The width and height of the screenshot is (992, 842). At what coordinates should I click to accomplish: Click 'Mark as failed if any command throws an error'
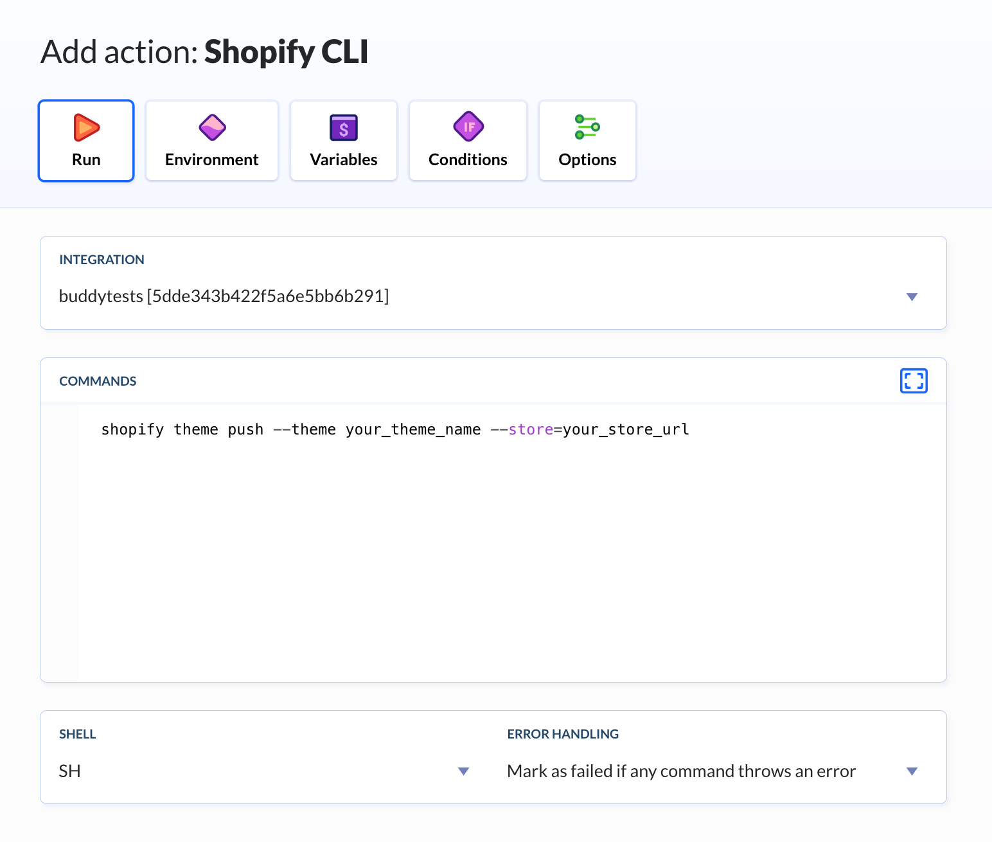pos(682,771)
